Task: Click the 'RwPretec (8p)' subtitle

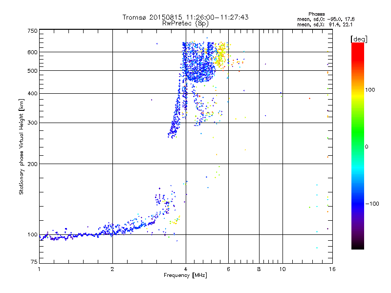Action: [185, 23]
